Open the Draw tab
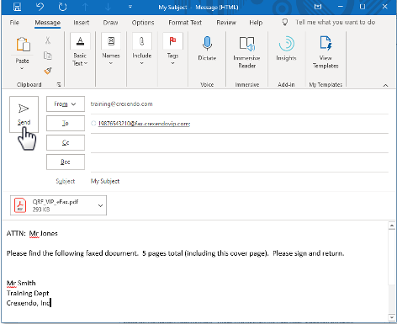Viewport: 397px width, 324px height. [110, 23]
